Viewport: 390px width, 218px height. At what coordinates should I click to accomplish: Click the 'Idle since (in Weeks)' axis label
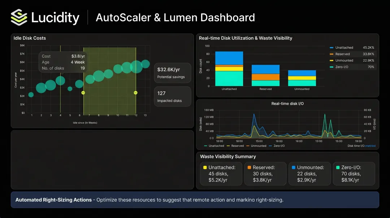coord(85,123)
